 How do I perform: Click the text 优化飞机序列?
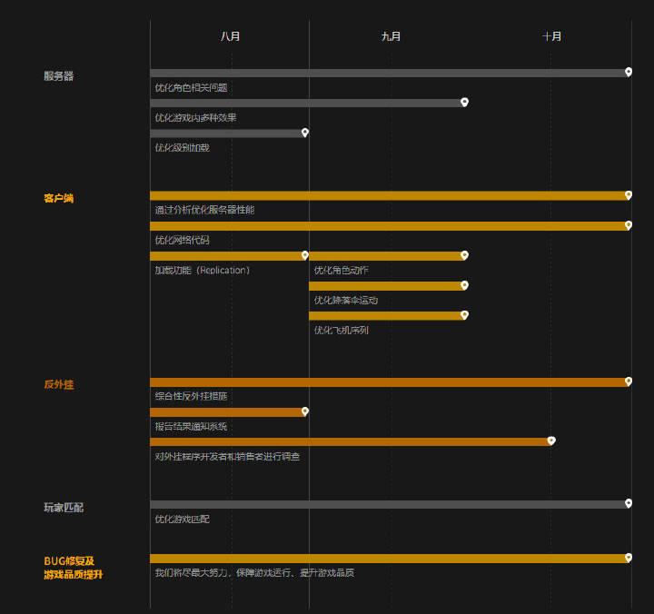pos(342,331)
